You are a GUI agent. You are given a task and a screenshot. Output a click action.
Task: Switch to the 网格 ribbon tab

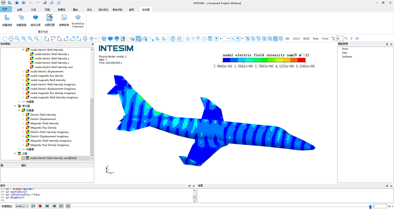point(47,9)
